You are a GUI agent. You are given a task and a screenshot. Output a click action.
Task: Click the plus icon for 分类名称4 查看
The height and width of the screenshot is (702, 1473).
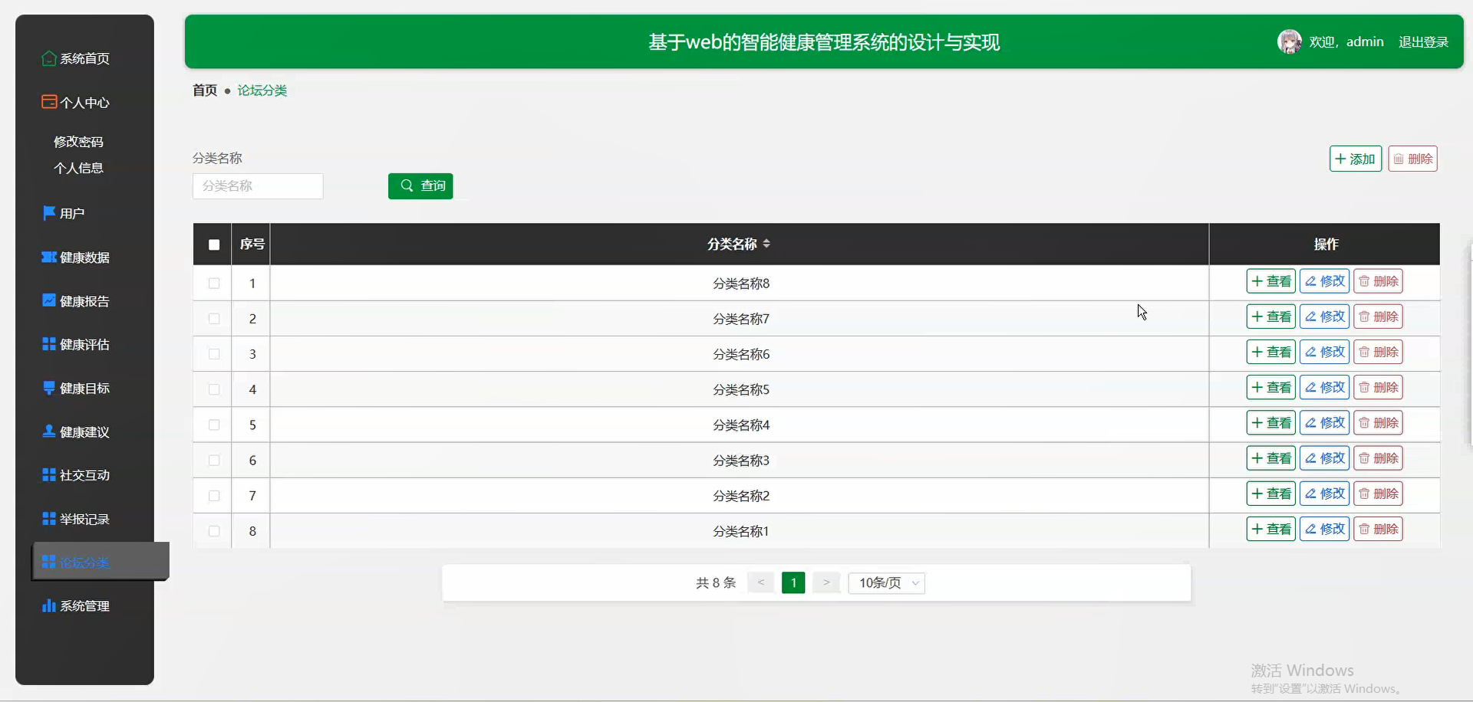coord(1257,422)
